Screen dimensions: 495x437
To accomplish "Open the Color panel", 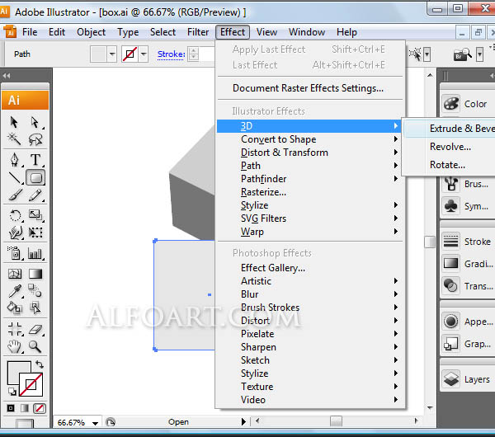I will 468,104.
